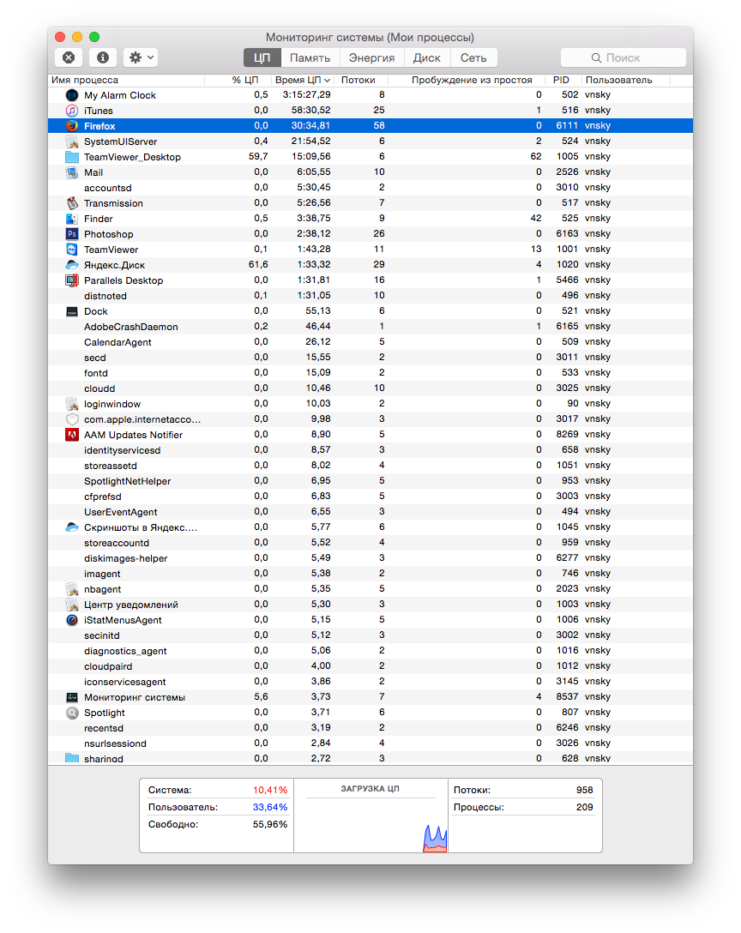
Task: Switch to the ЦП tab
Action: click(x=262, y=57)
